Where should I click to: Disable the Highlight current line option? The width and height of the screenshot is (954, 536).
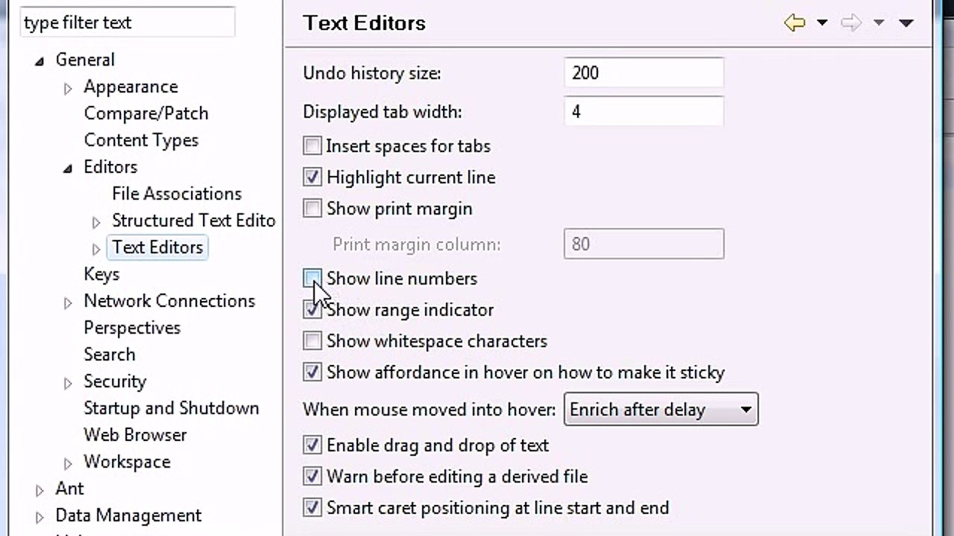point(312,177)
